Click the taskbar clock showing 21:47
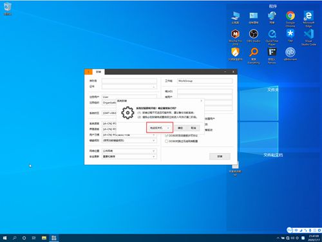The image size is (322, 242). (x=314, y=238)
